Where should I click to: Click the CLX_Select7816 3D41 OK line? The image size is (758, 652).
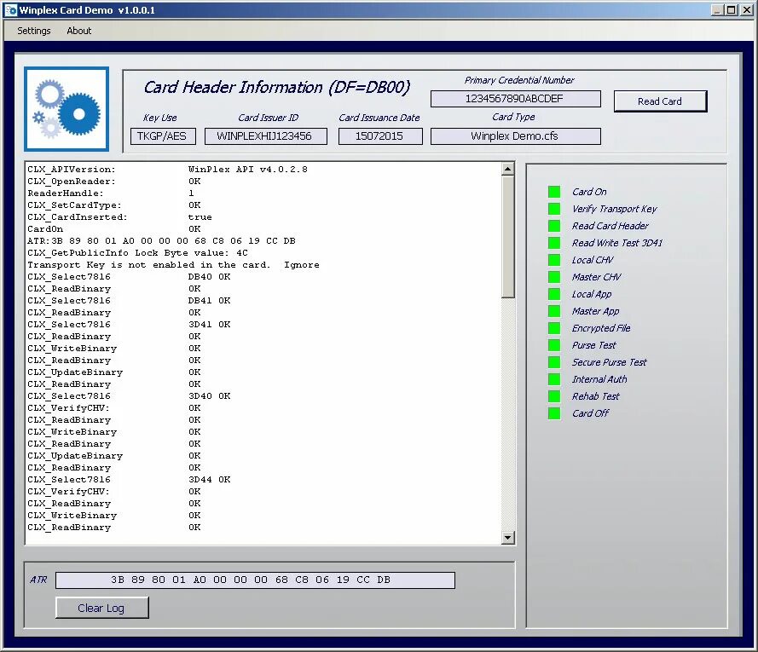129,325
